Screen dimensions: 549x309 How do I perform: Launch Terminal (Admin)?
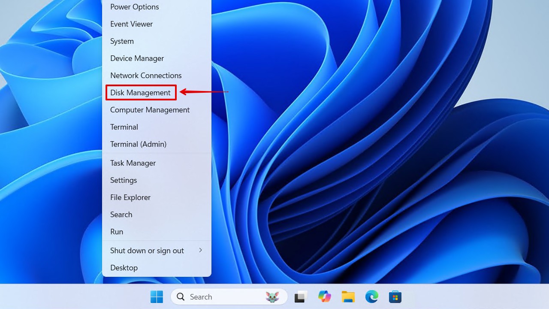point(138,144)
